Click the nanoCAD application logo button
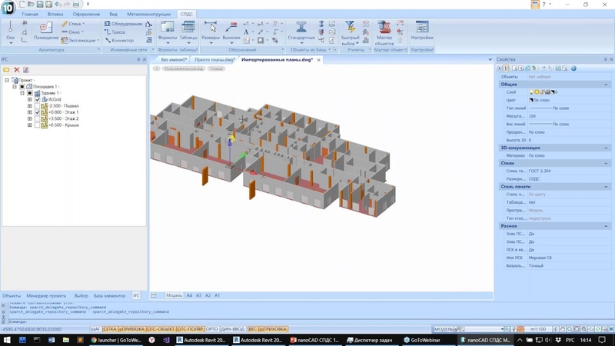 click(x=8, y=7)
